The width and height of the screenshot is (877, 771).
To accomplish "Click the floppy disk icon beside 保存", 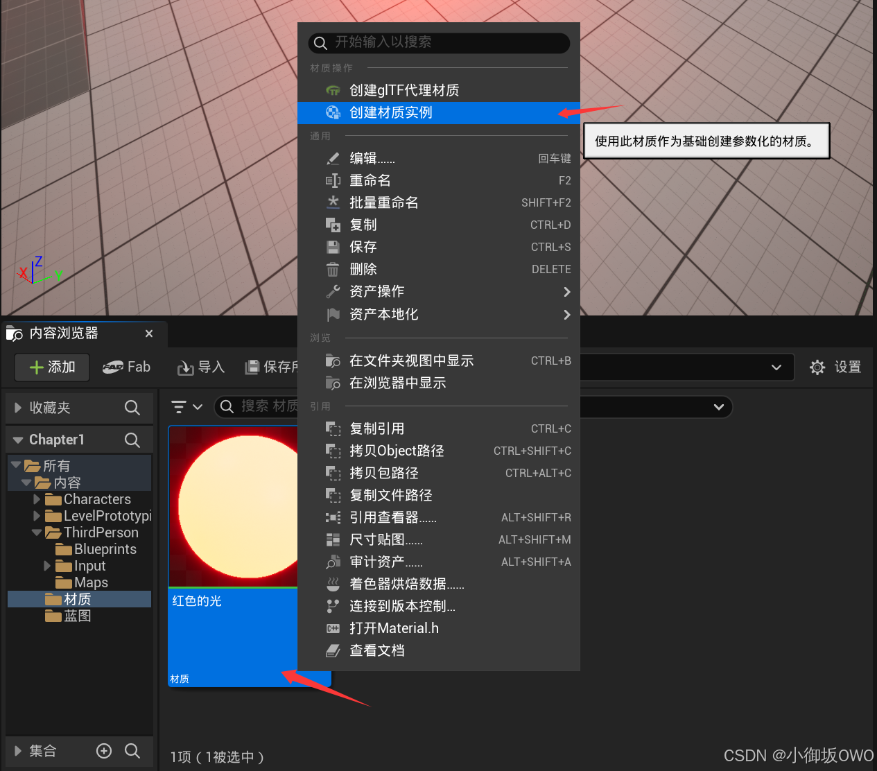I will coord(333,247).
